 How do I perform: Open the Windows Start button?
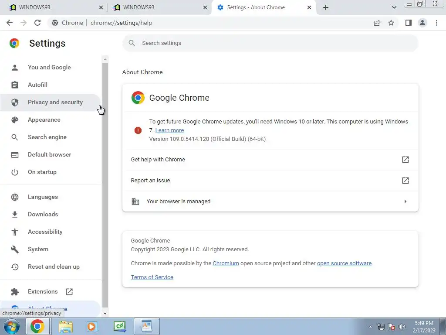pos(12,327)
